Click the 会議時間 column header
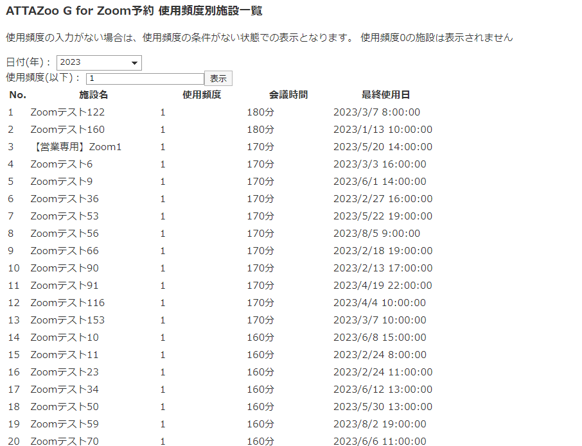Viewport: 582px width, 446px height. click(288, 95)
